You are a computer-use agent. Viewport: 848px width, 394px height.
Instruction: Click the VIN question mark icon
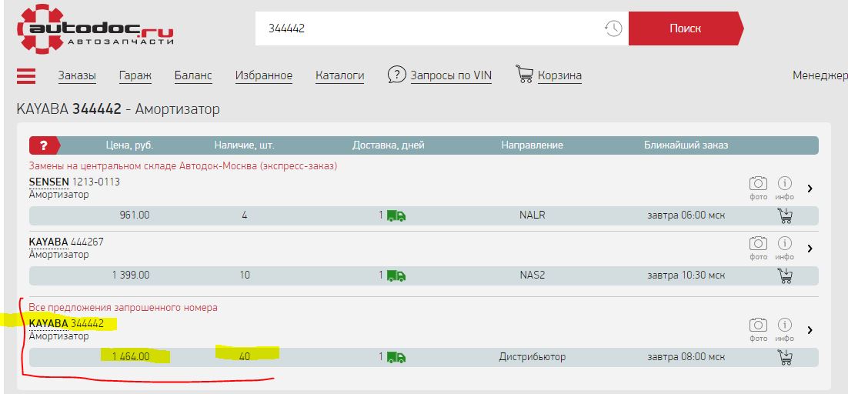(397, 75)
